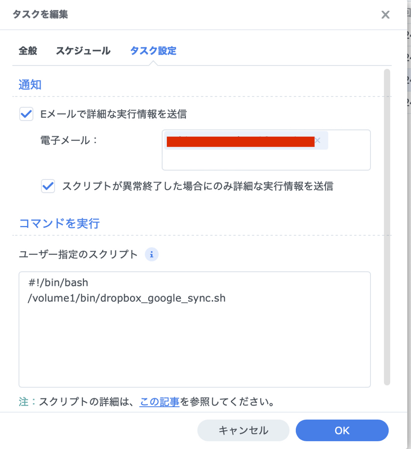Image resolution: width=411 pixels, height=449 pixels.
Task: Confirm with the OK button
Action: 342,430
